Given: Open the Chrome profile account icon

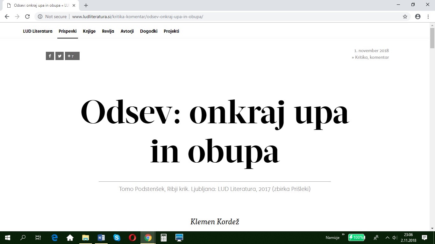Looking at the screenshot, I should coord(418,17).
